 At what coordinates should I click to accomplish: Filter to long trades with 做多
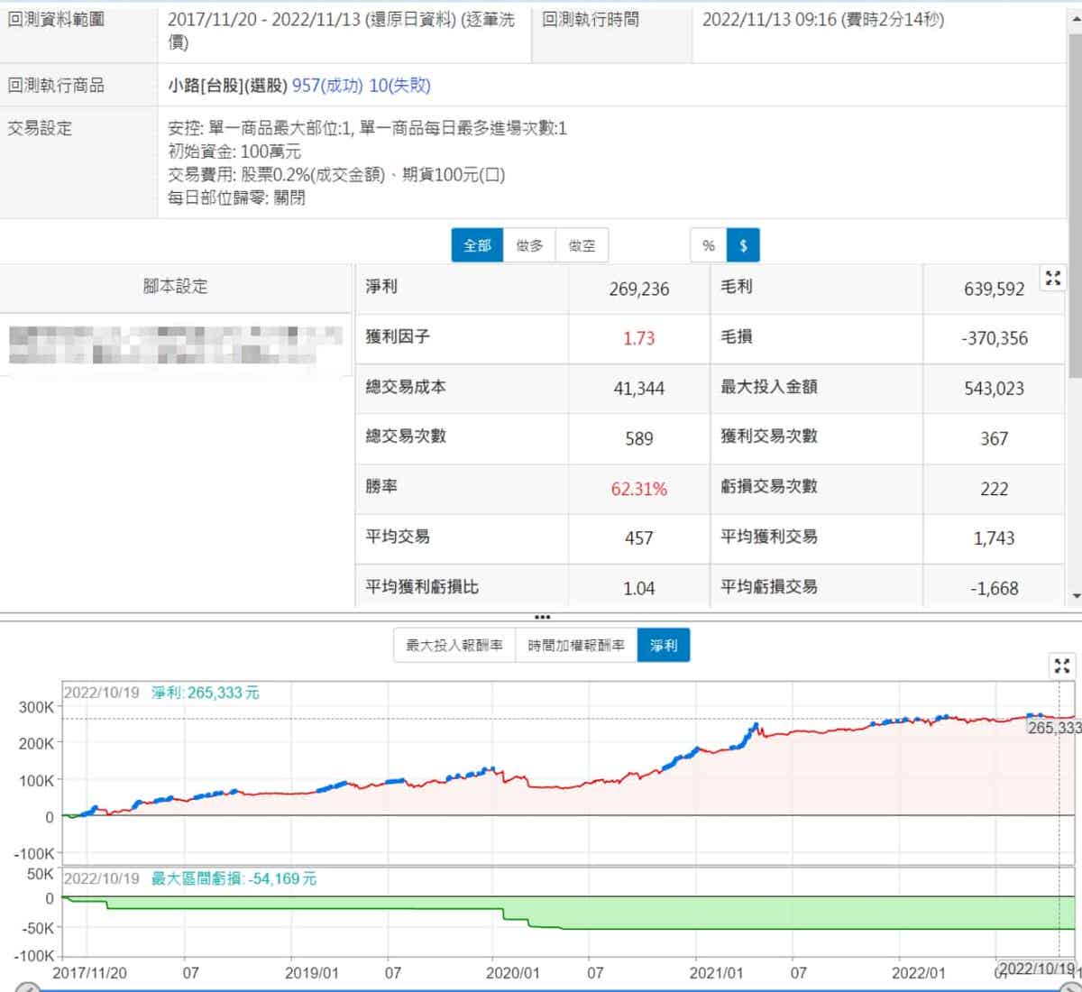(529, 245)
